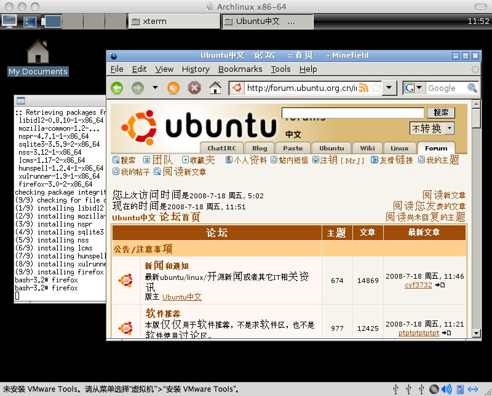Click the 新闻和通知 forum status icon
Viewport: 492px width, 396px height.
tap(126, 281)
